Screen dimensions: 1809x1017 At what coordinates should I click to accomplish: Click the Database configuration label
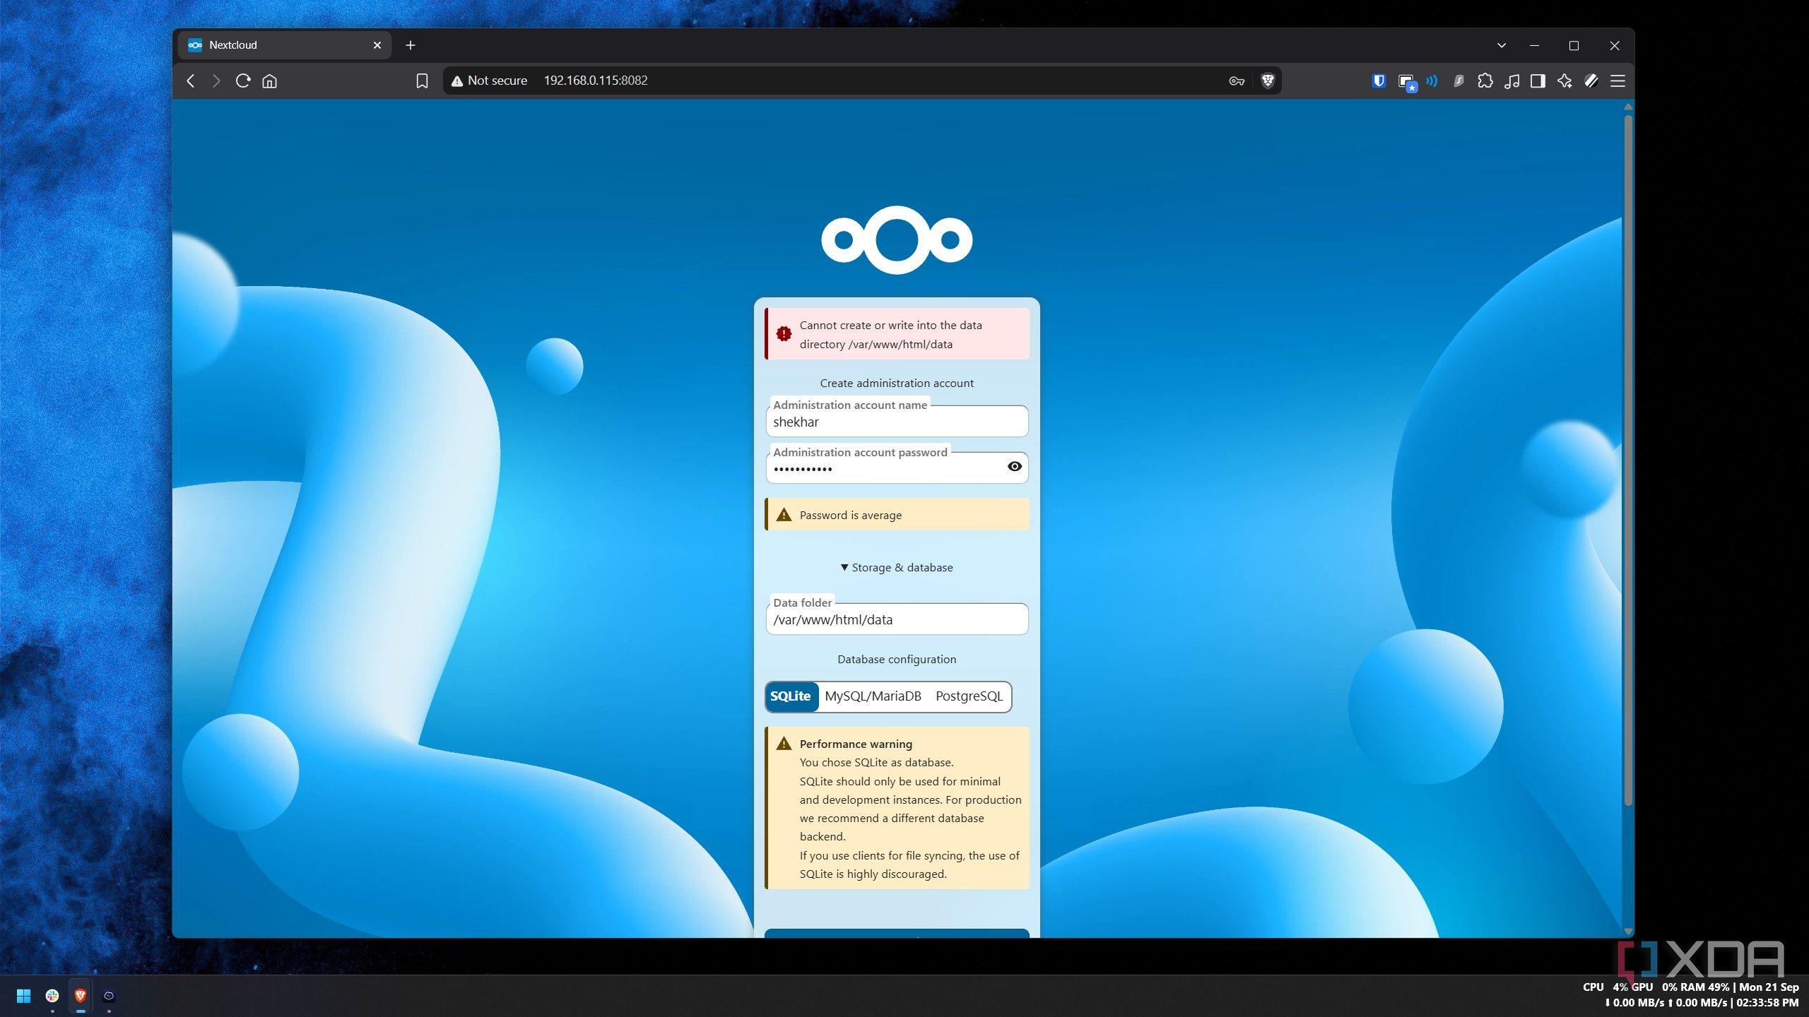pyautogui.click(x=897, y=659)
